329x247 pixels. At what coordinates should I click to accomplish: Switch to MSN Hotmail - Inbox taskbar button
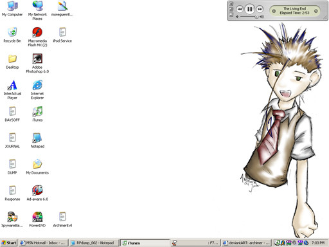click(x=44, y=243)
